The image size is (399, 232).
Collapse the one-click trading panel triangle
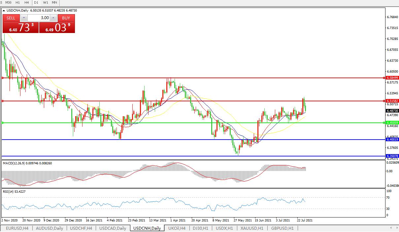tap(4, 11)
